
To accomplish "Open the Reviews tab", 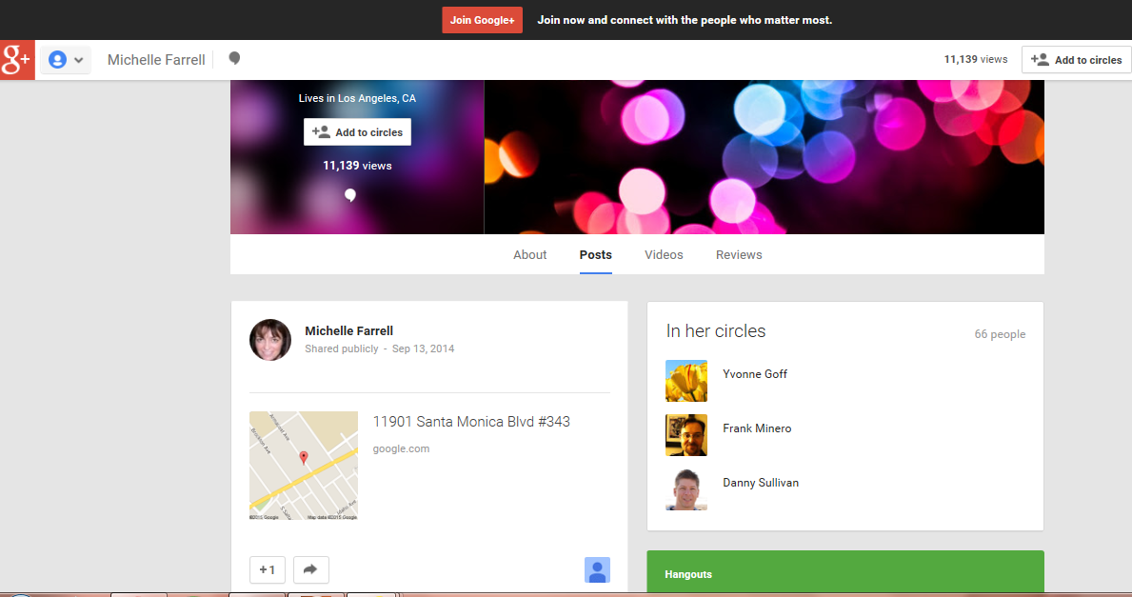I will (x=739, y=255).
